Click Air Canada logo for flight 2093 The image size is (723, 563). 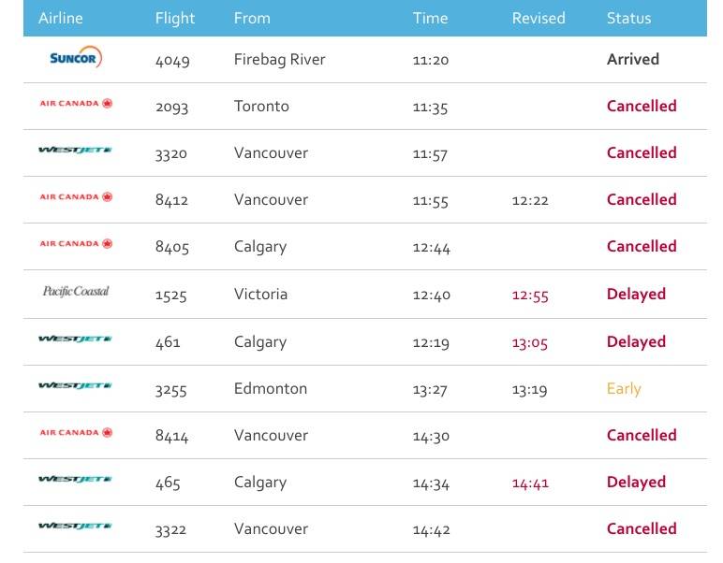pyautogui.click(x=76, y=104)
